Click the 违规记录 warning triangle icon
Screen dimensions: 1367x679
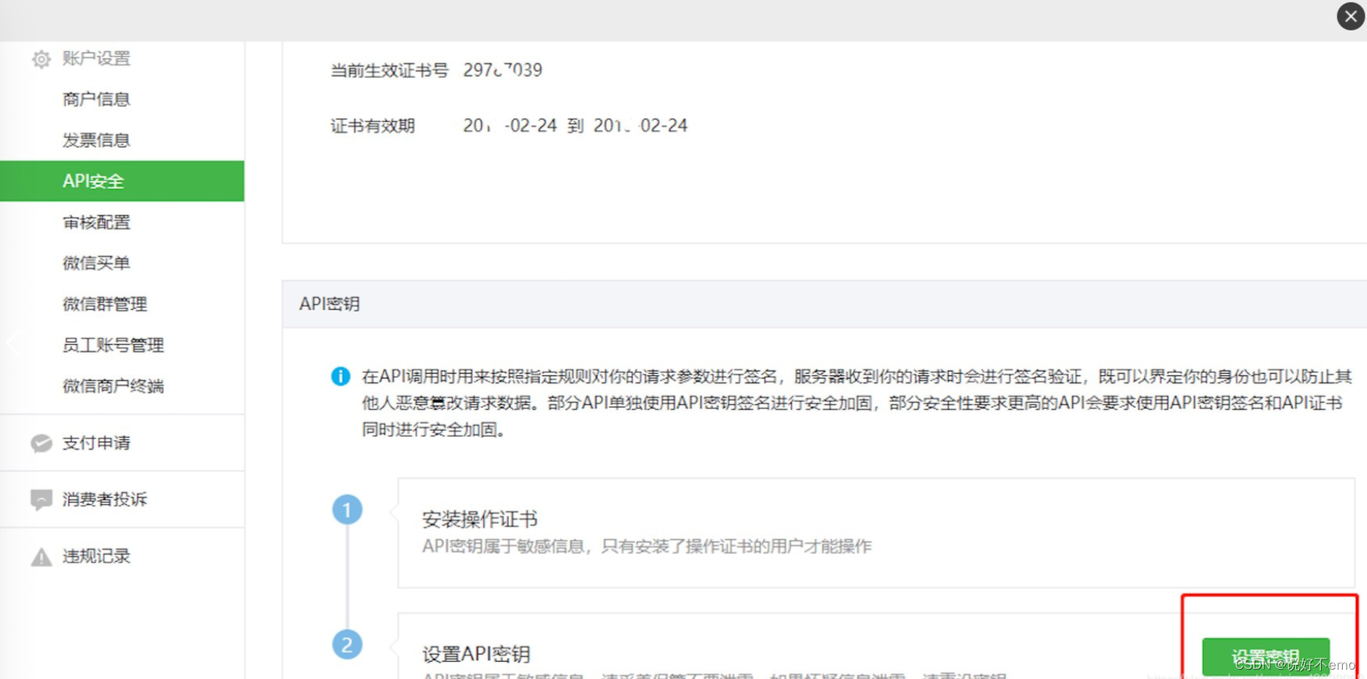coord(41,556)
